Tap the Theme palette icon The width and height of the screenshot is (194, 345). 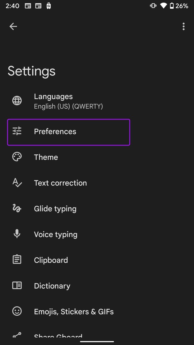click(x=17, y=157)
